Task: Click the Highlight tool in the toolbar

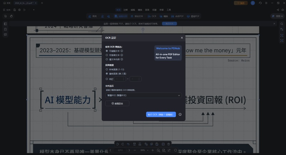Action: point(93,16)
